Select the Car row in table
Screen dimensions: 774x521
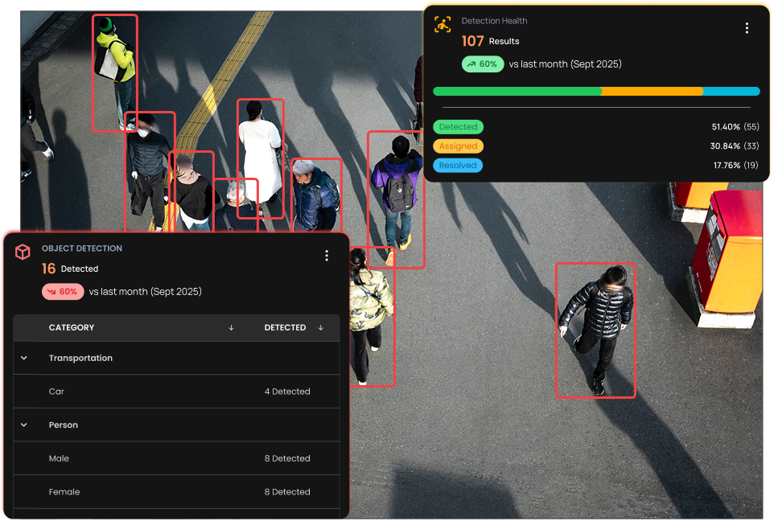pyautogui.click(x=175, y=392)
